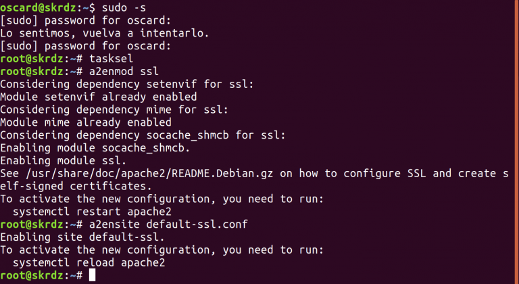
Task: Click the final 'root@skrdz' prompt
Action: coord(32,275)
